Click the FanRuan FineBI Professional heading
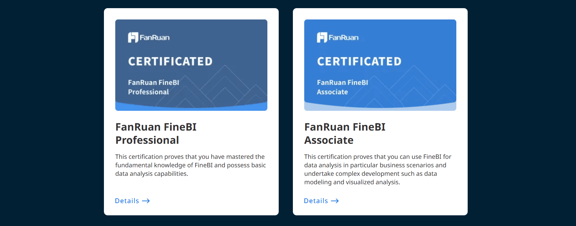The image size is (576, 226). tap(156, 133)
